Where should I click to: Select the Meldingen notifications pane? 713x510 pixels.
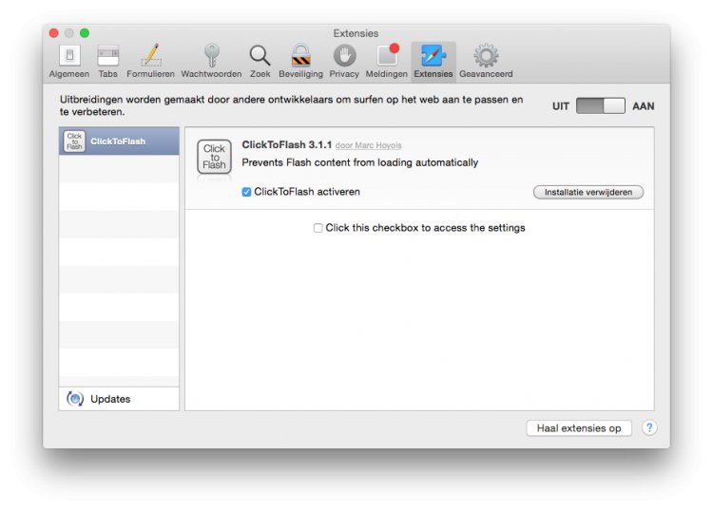(x=387, y=62)
